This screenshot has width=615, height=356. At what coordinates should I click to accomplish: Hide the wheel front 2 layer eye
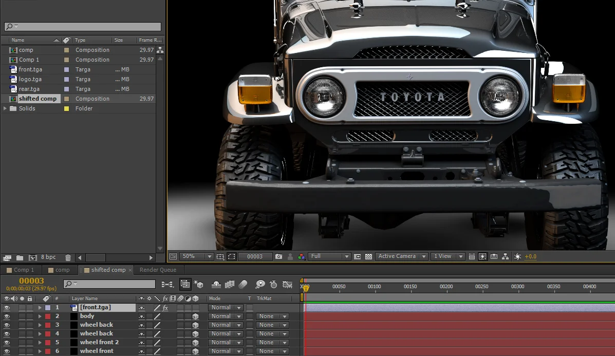point(7,343)
